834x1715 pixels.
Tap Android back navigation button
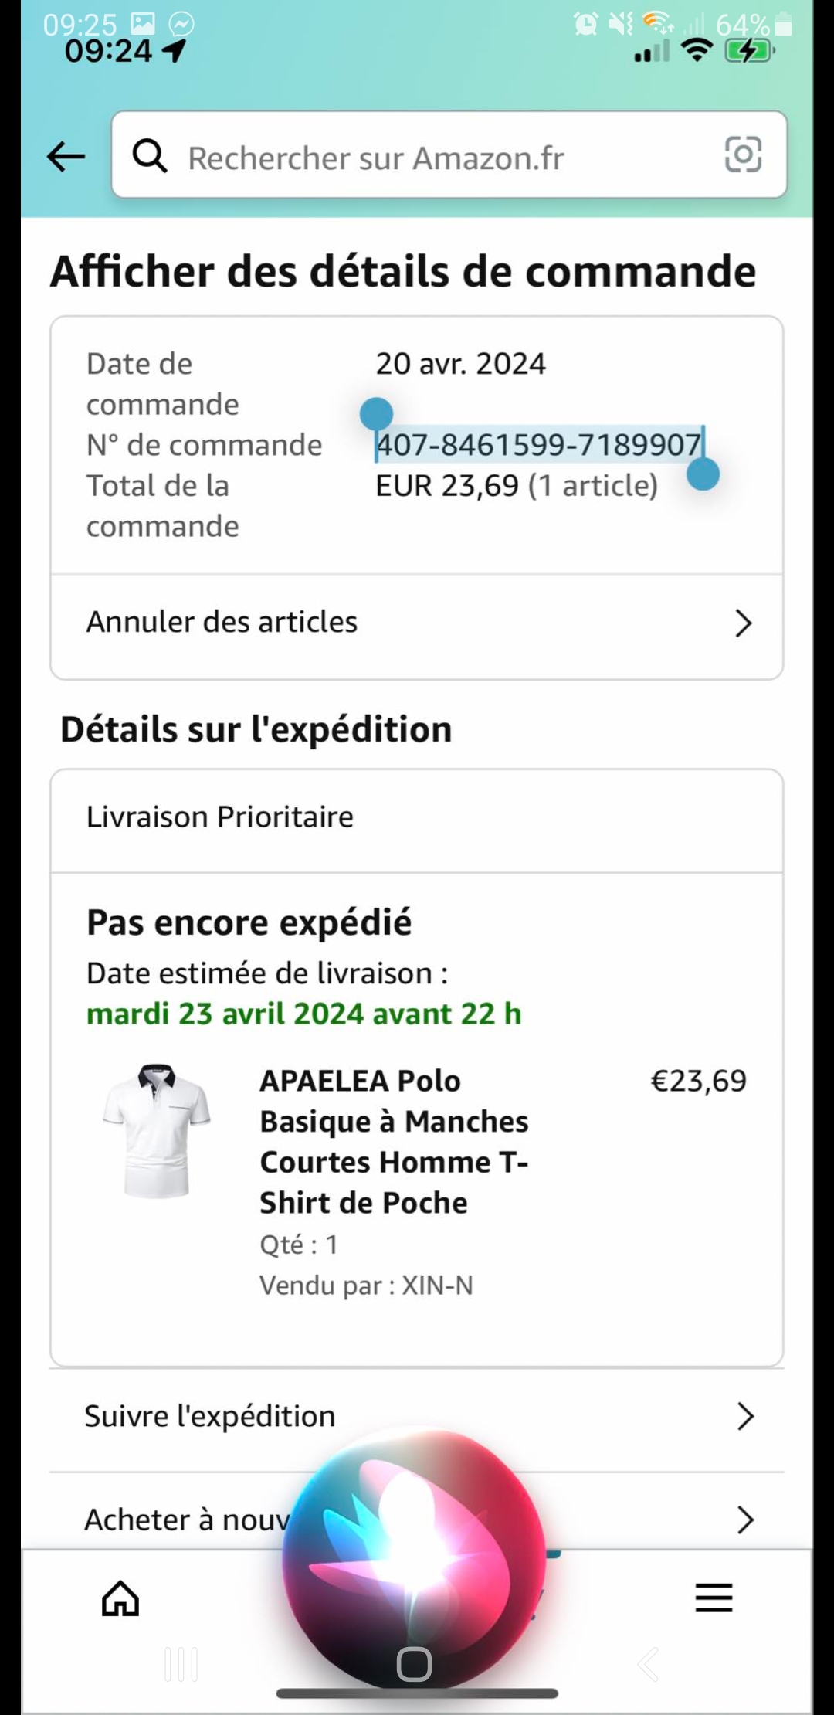click(649, 1664)
